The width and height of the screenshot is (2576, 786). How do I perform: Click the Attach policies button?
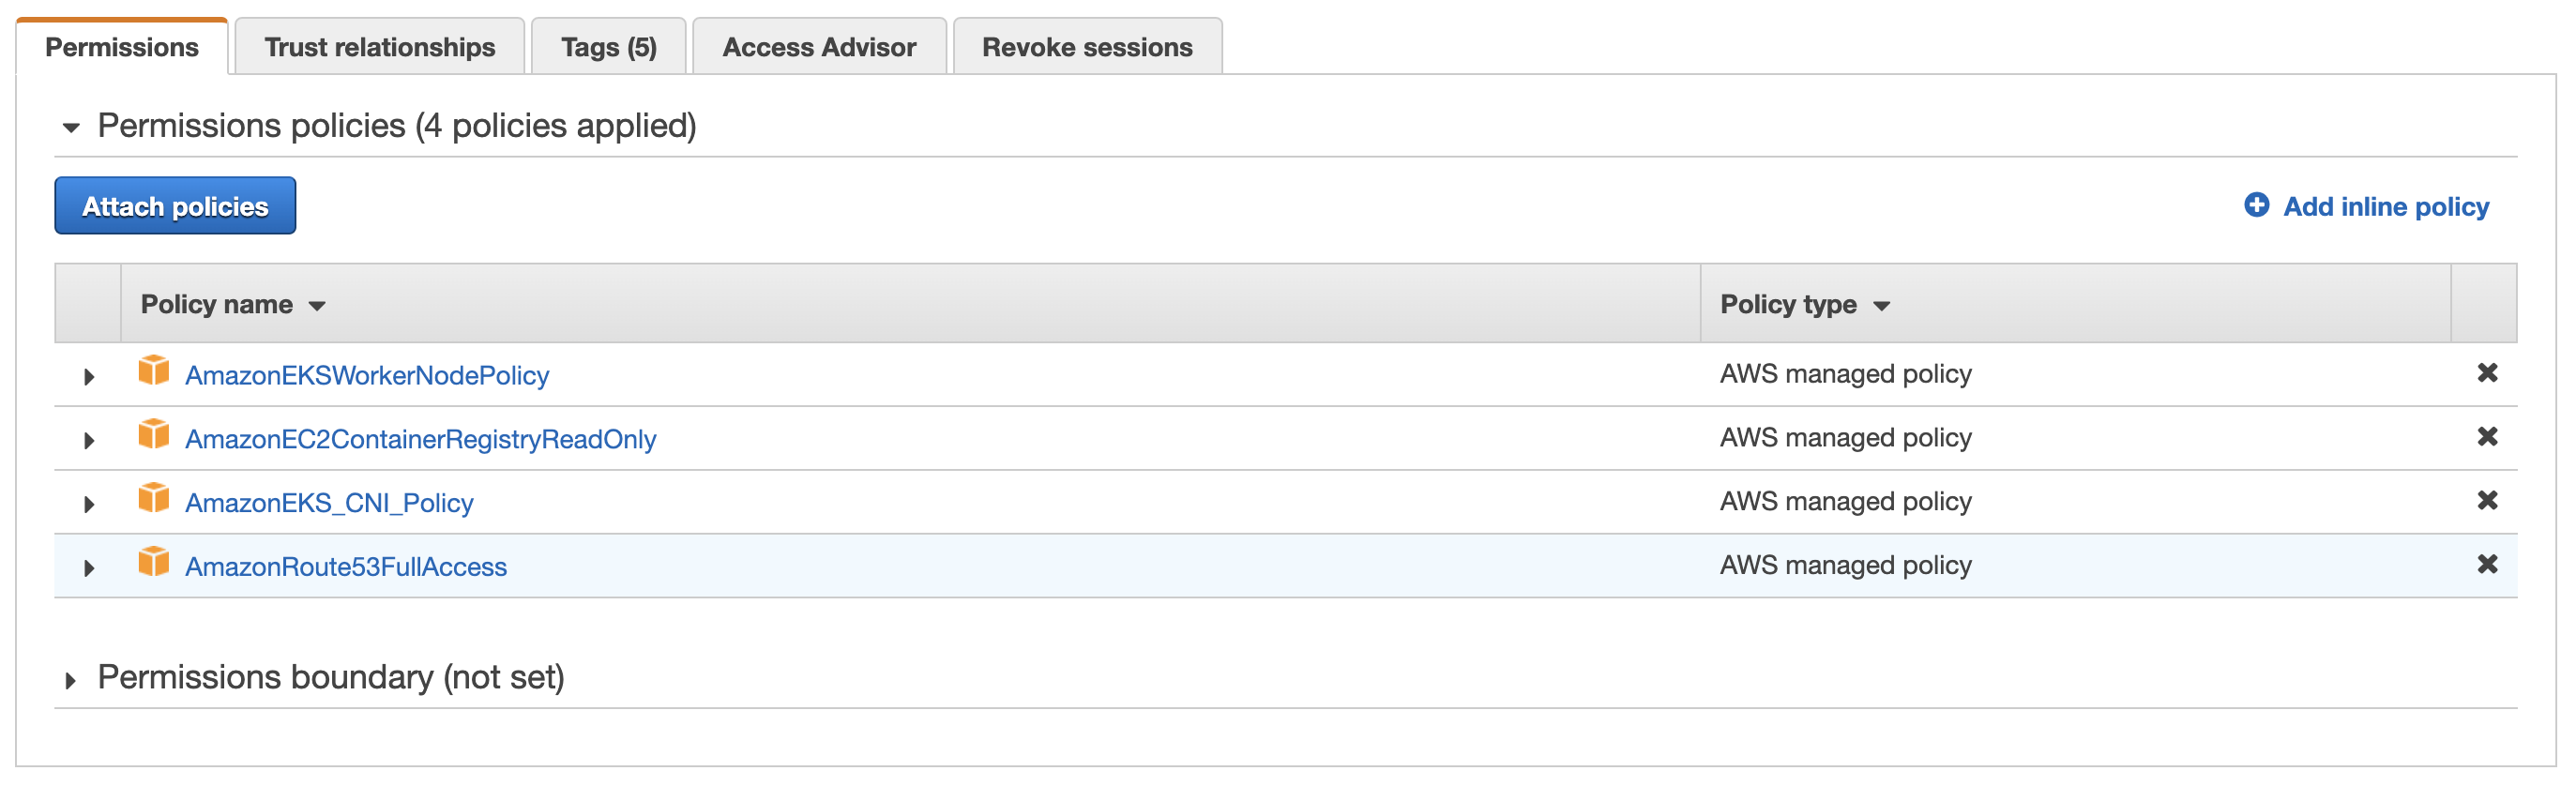175,206
